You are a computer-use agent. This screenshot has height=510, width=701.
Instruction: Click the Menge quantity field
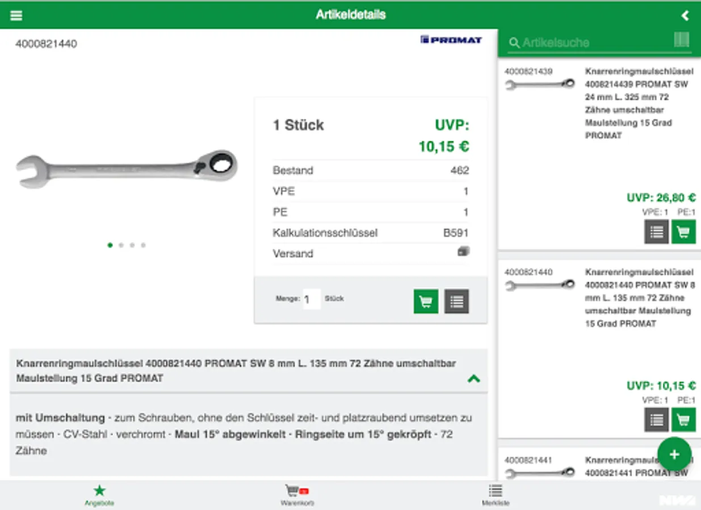coord(312,299)
